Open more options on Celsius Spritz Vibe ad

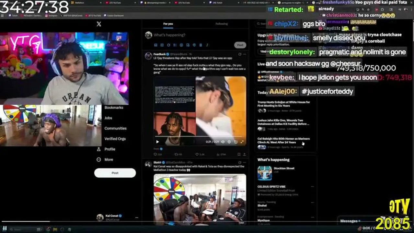pyautogui.click(x=312, y=187)
